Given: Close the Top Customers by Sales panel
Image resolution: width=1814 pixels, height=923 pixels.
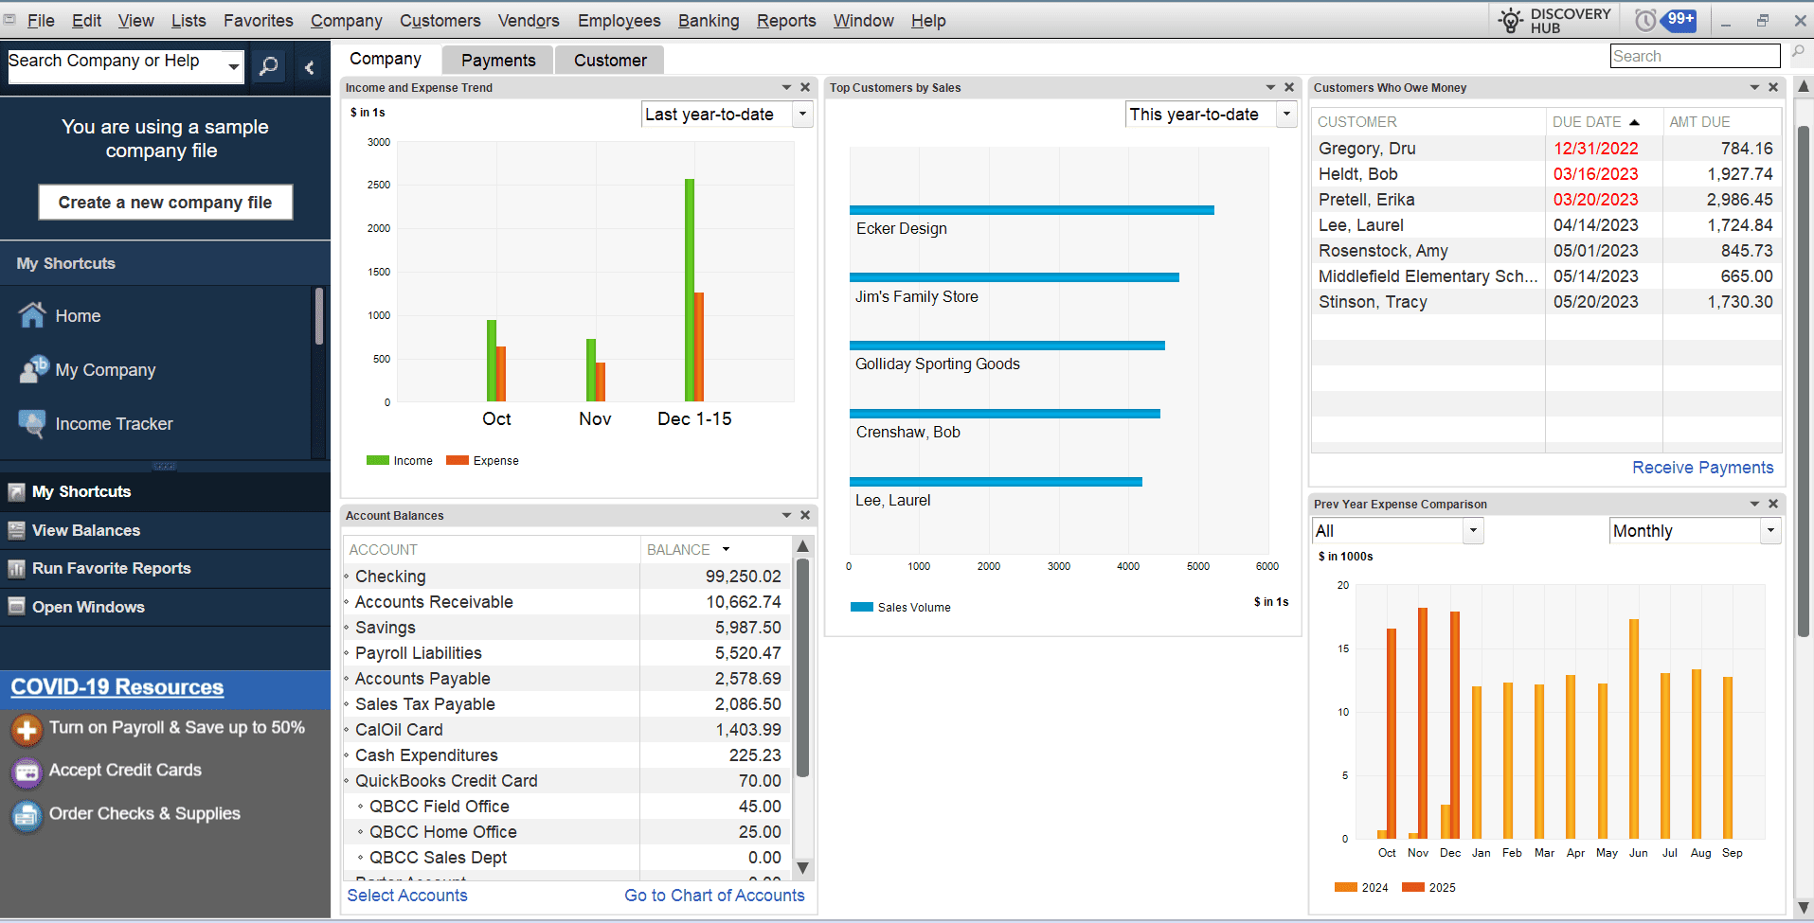Looking at the screenshot, I should pos(1289,87).
